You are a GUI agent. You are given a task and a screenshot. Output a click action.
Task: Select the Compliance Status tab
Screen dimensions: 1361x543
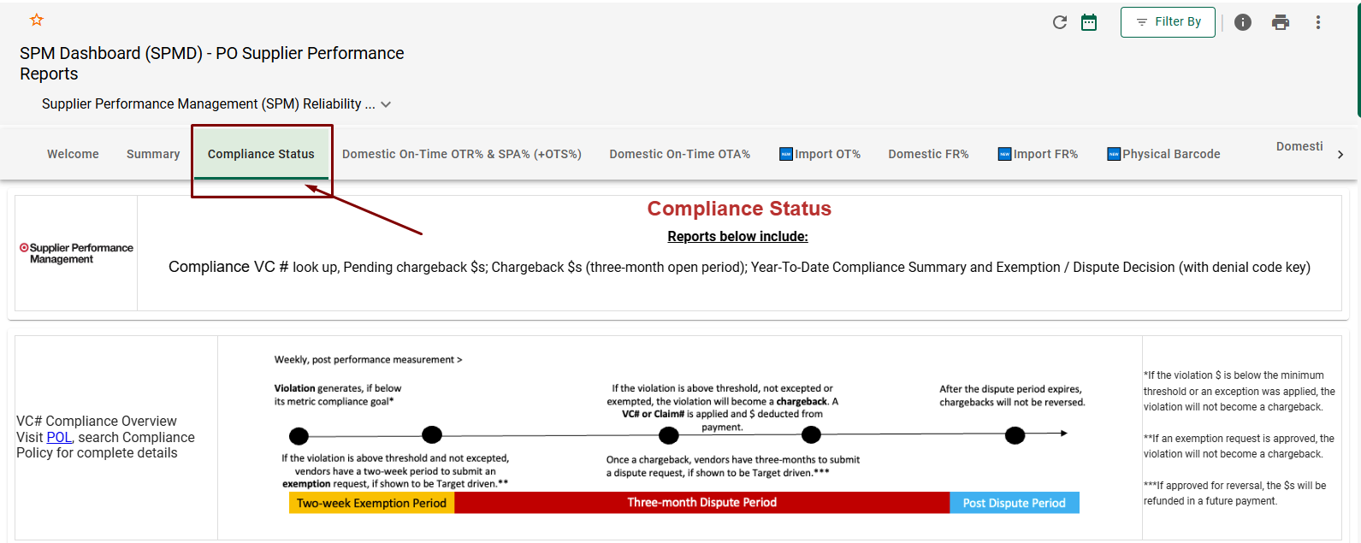[x=261, y=154]
